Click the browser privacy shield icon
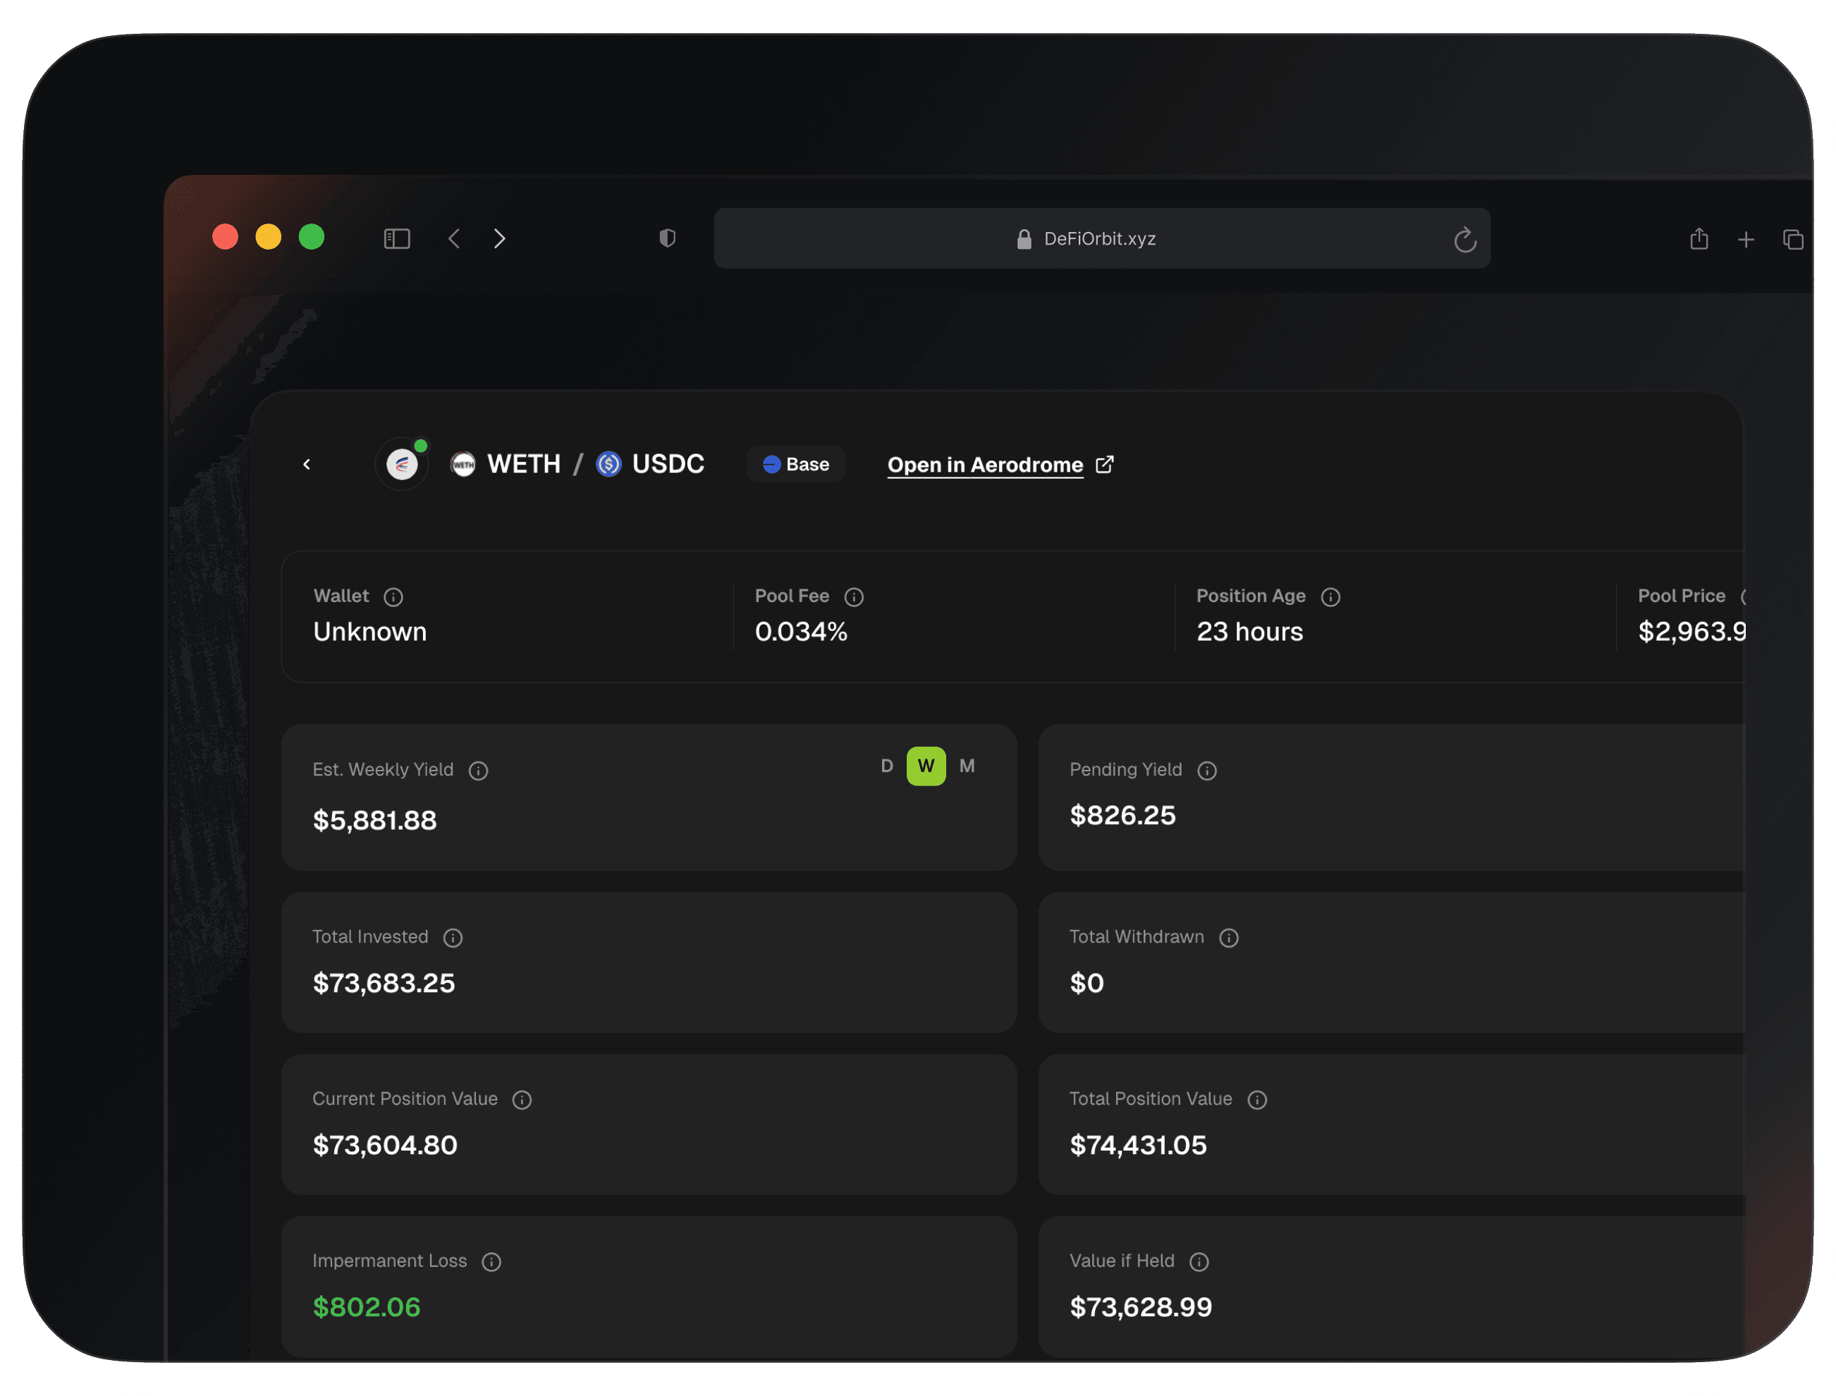The height and width of the screenshot is (1396, 1836). pyautogui.click(x=667, y=238)
